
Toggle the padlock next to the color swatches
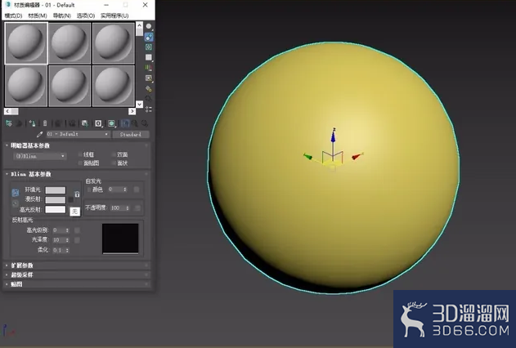pos(77,194)
